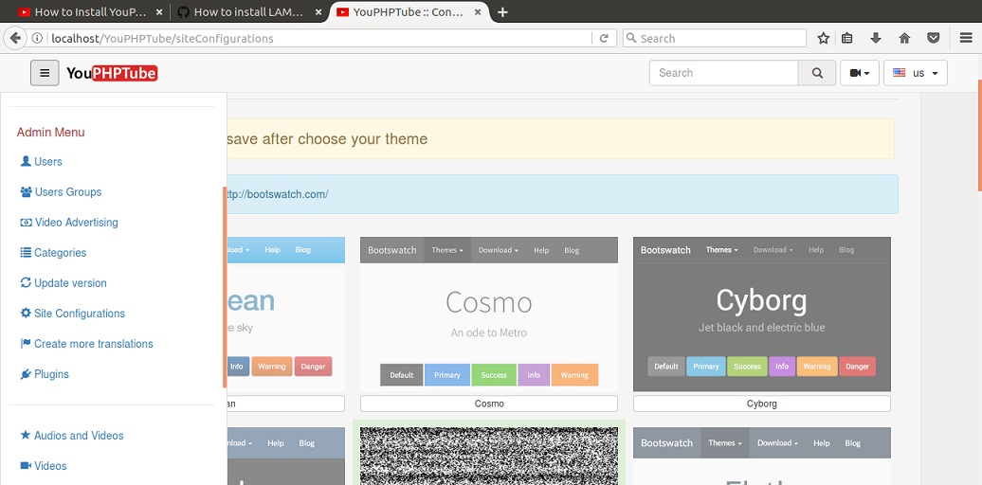Reload the current page
The height and width of the screenshot is (485, 982).
point(604,38)
